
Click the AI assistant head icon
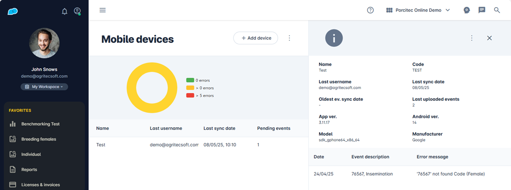coord(467,10)
